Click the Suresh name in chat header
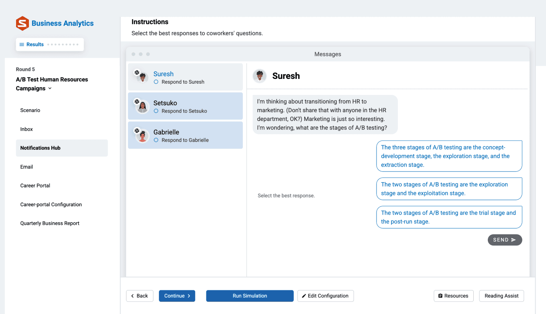 pos(286,76)
